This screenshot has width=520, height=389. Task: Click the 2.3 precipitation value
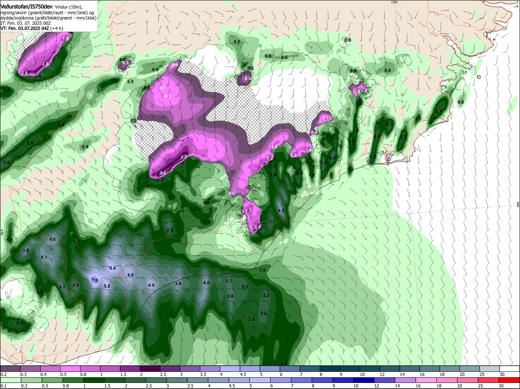[x=390, y=124]
